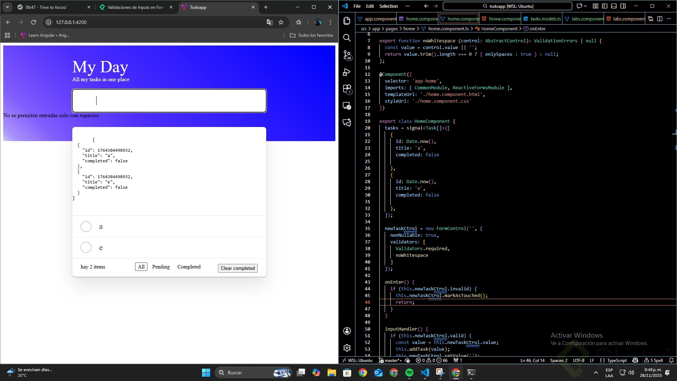Toggle the circle checkbox for task 'e'
677x381 pixels.
coord(86,247)
